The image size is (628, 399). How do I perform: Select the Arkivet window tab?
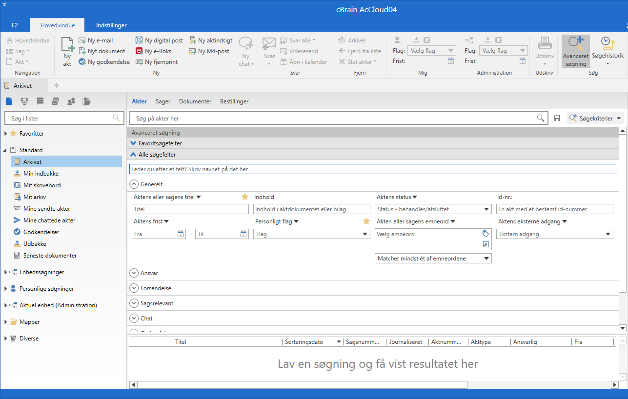(x=23, y=86)
